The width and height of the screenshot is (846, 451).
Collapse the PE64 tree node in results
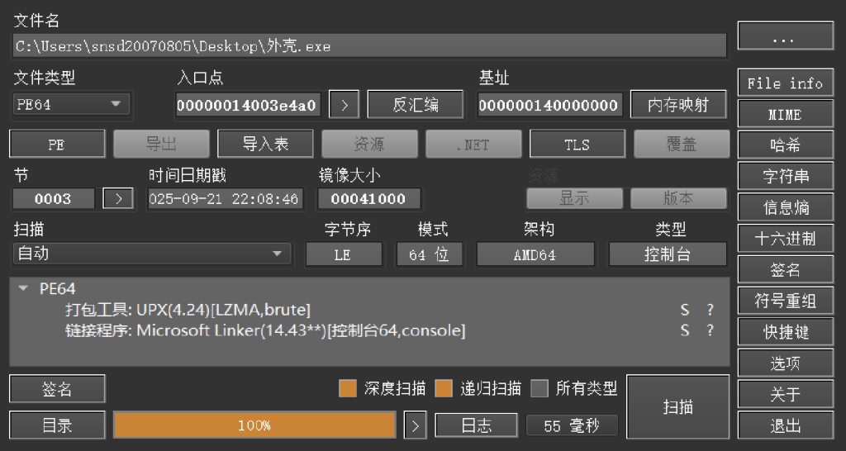coord(23,288)
